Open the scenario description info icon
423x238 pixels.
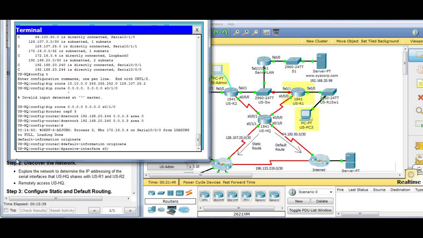point(292,192)
